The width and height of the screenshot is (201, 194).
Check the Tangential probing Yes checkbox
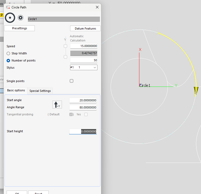coord(86,114)
